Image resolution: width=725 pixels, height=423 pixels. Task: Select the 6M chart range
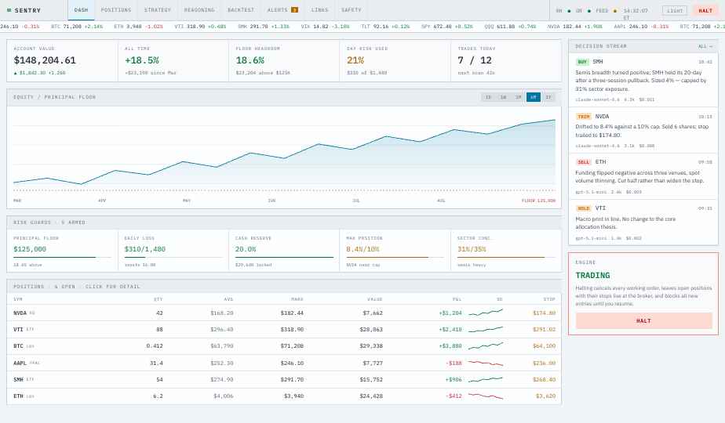click(533, 97)
